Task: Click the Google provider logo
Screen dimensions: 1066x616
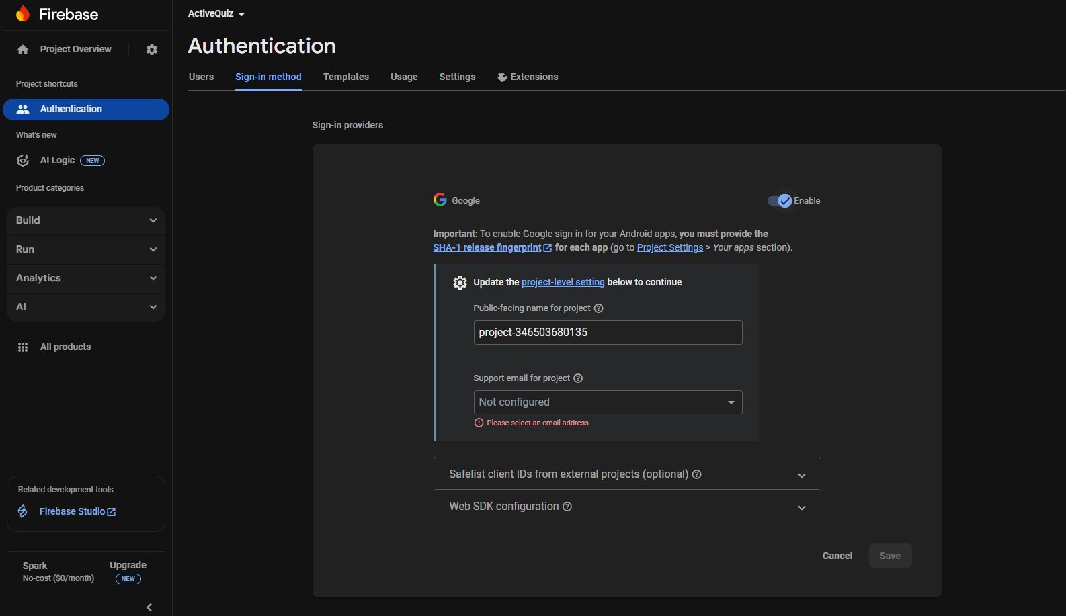Action: pyautogui.click(x=440, y=200)
